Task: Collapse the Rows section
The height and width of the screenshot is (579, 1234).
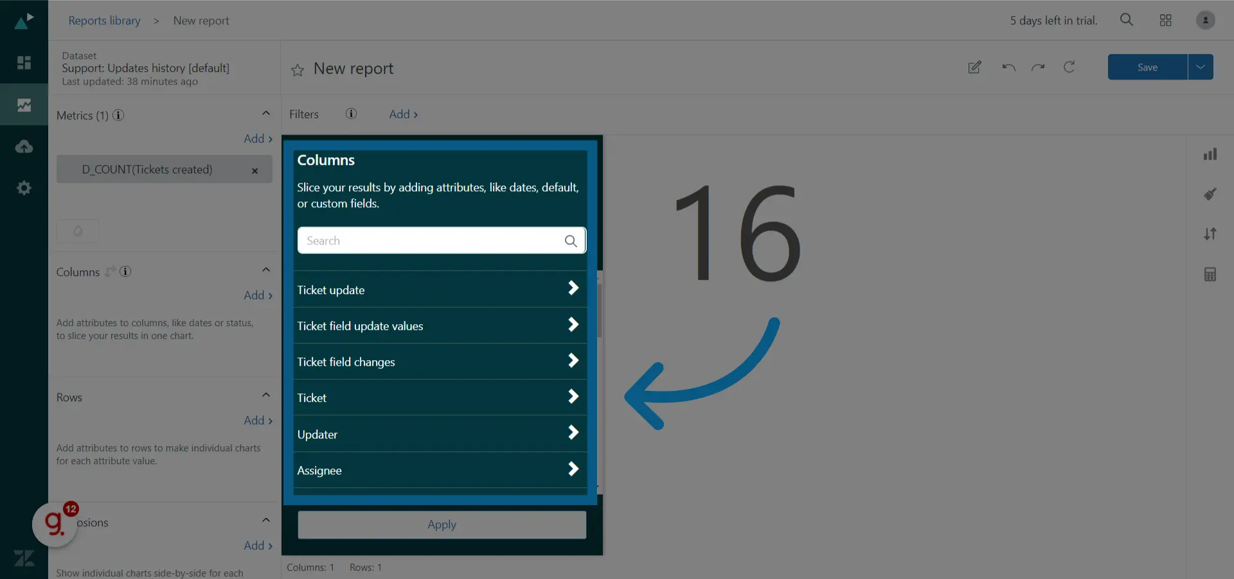Action: pos(265,395)
